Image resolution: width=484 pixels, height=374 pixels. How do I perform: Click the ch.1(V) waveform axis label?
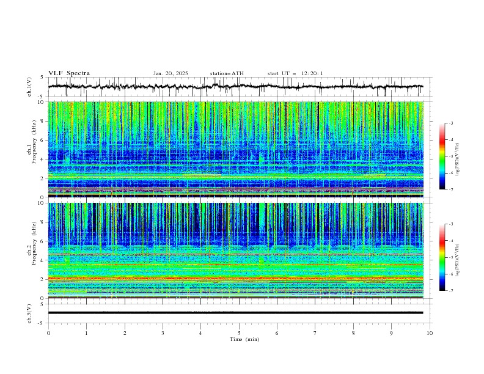pos(29,87)
